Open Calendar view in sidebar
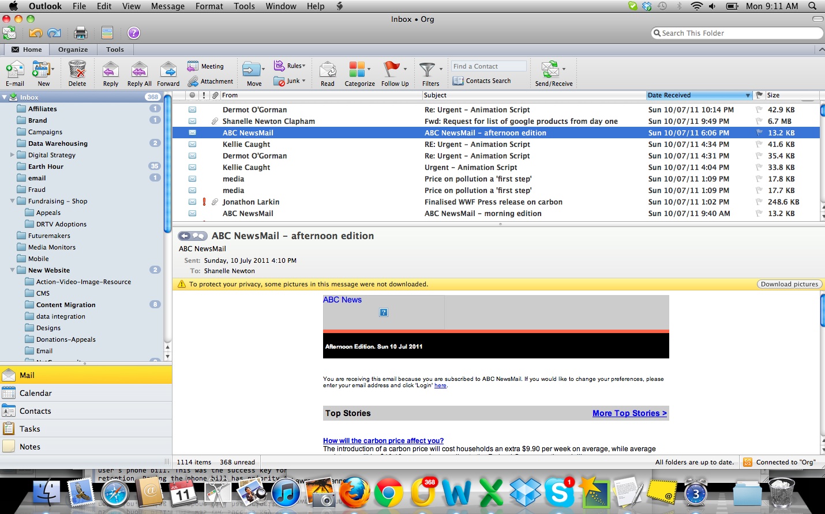 click(86, 393)
